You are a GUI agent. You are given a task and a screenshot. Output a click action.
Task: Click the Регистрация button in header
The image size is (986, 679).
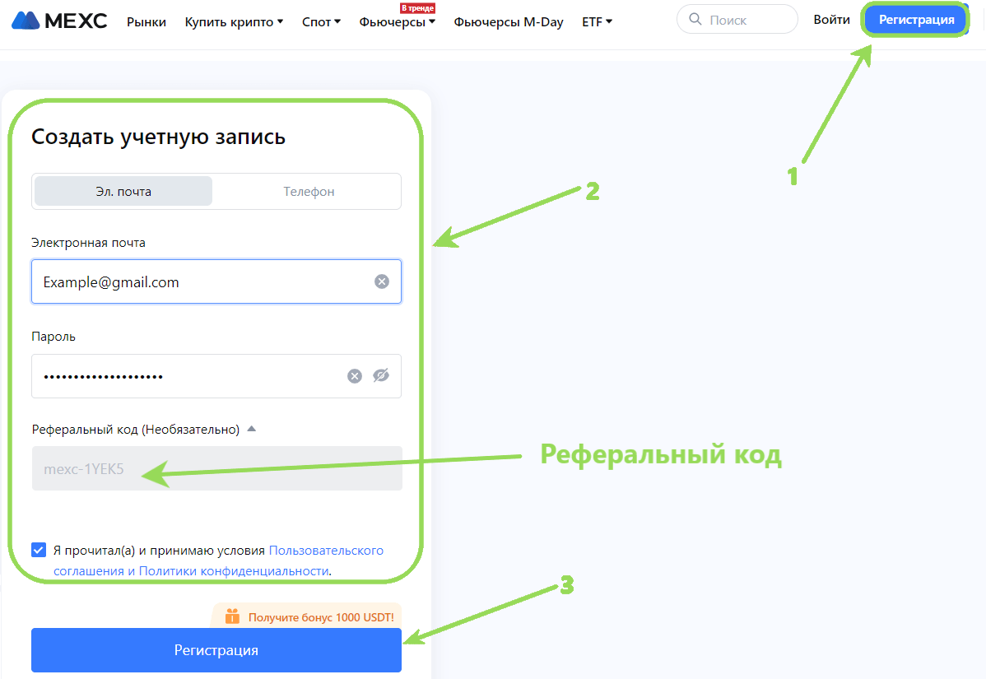pyautogui.click(x=915, y=20)
